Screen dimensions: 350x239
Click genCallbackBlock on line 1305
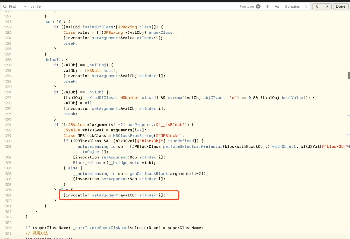point(149,174)
